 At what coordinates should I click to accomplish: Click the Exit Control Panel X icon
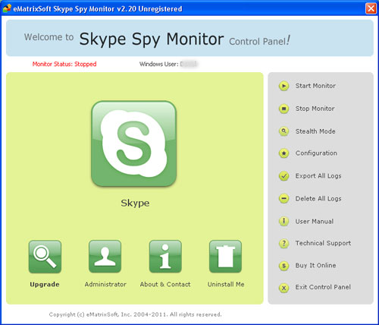284,288
